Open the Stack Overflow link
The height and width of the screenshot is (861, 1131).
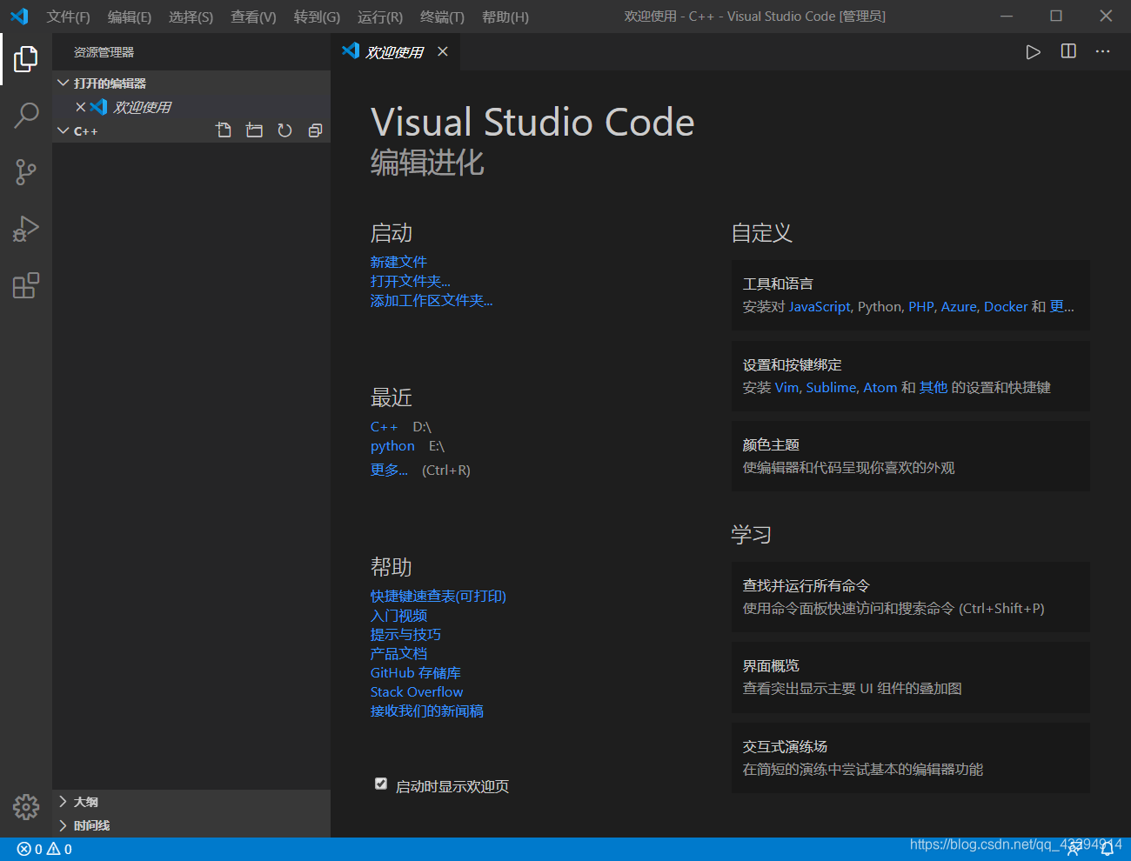point(417,692)
